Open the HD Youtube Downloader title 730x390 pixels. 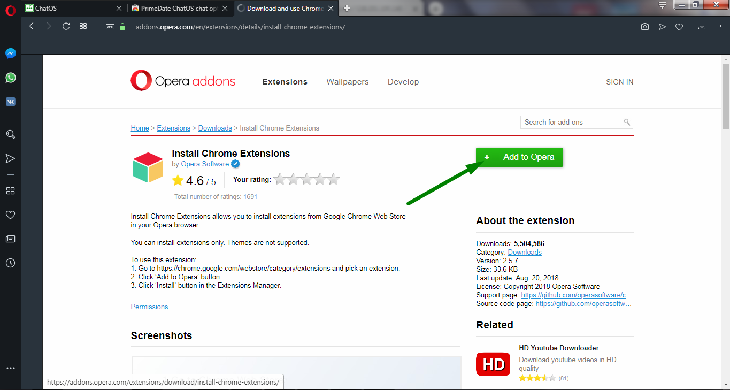coord(559,348)
